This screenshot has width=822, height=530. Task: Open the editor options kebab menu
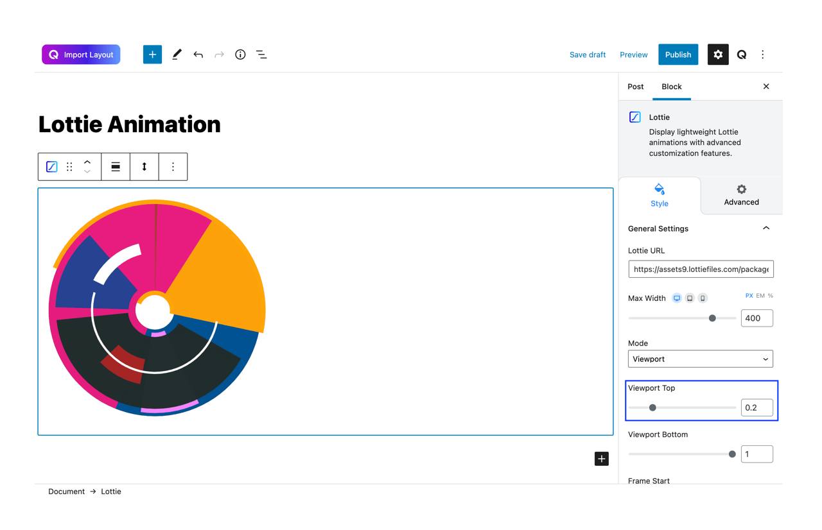click(763, 55)
